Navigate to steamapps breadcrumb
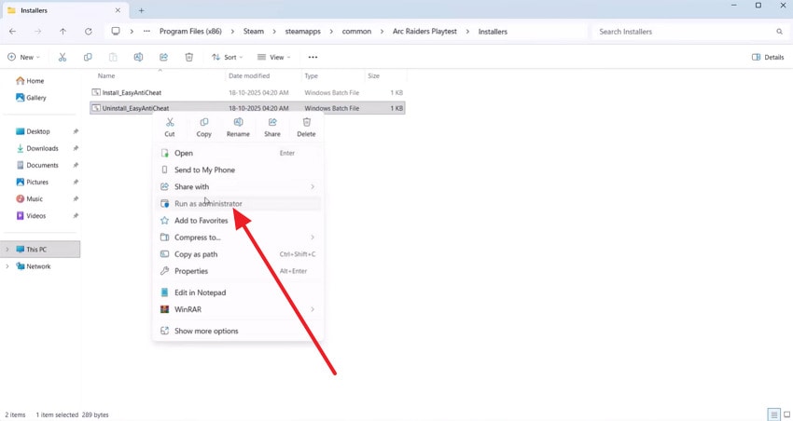793x421 pixels. 303,32
